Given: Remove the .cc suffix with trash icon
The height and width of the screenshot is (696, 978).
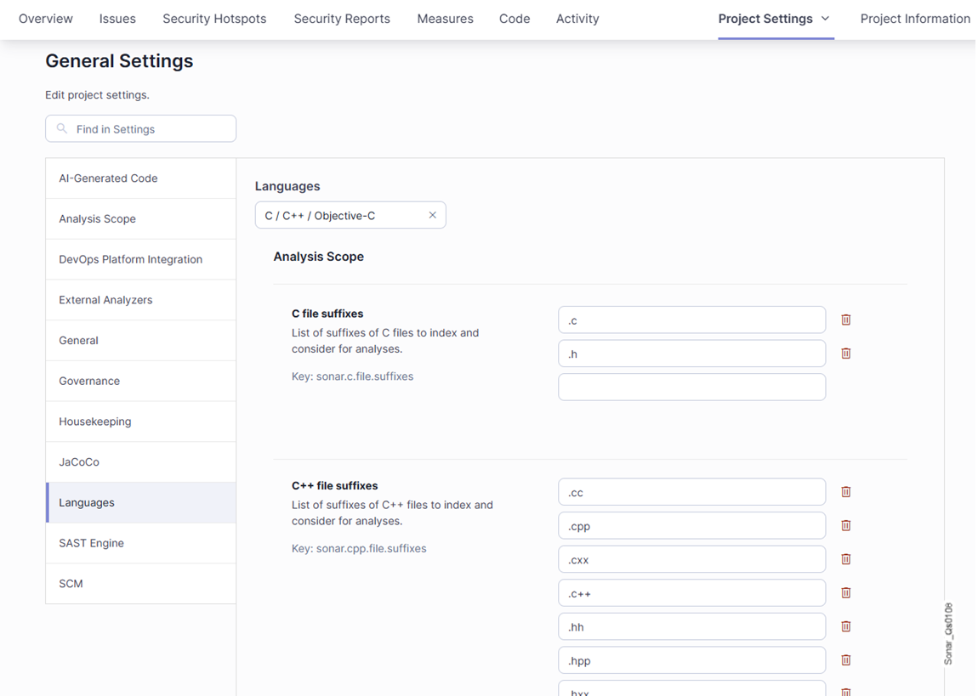Looking at the screenshot, I should pos(845,491).
